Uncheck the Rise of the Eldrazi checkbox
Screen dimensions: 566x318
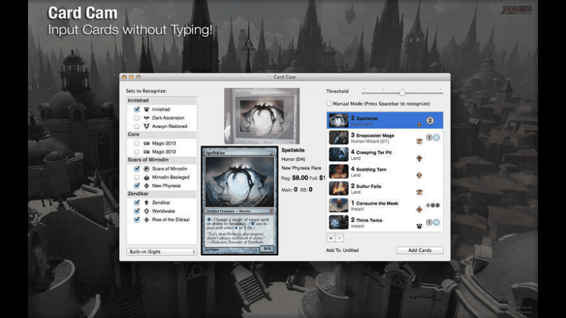(137, 219)
